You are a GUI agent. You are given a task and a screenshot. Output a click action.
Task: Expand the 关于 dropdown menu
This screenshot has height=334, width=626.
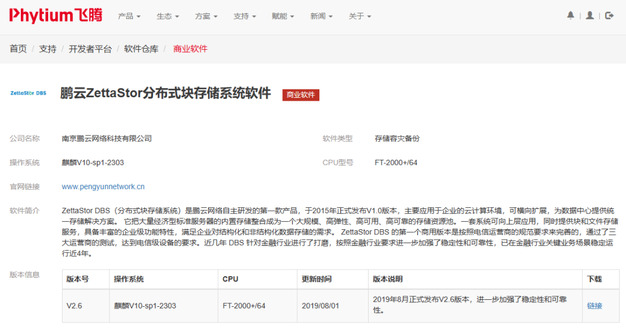tap(360, 16)
